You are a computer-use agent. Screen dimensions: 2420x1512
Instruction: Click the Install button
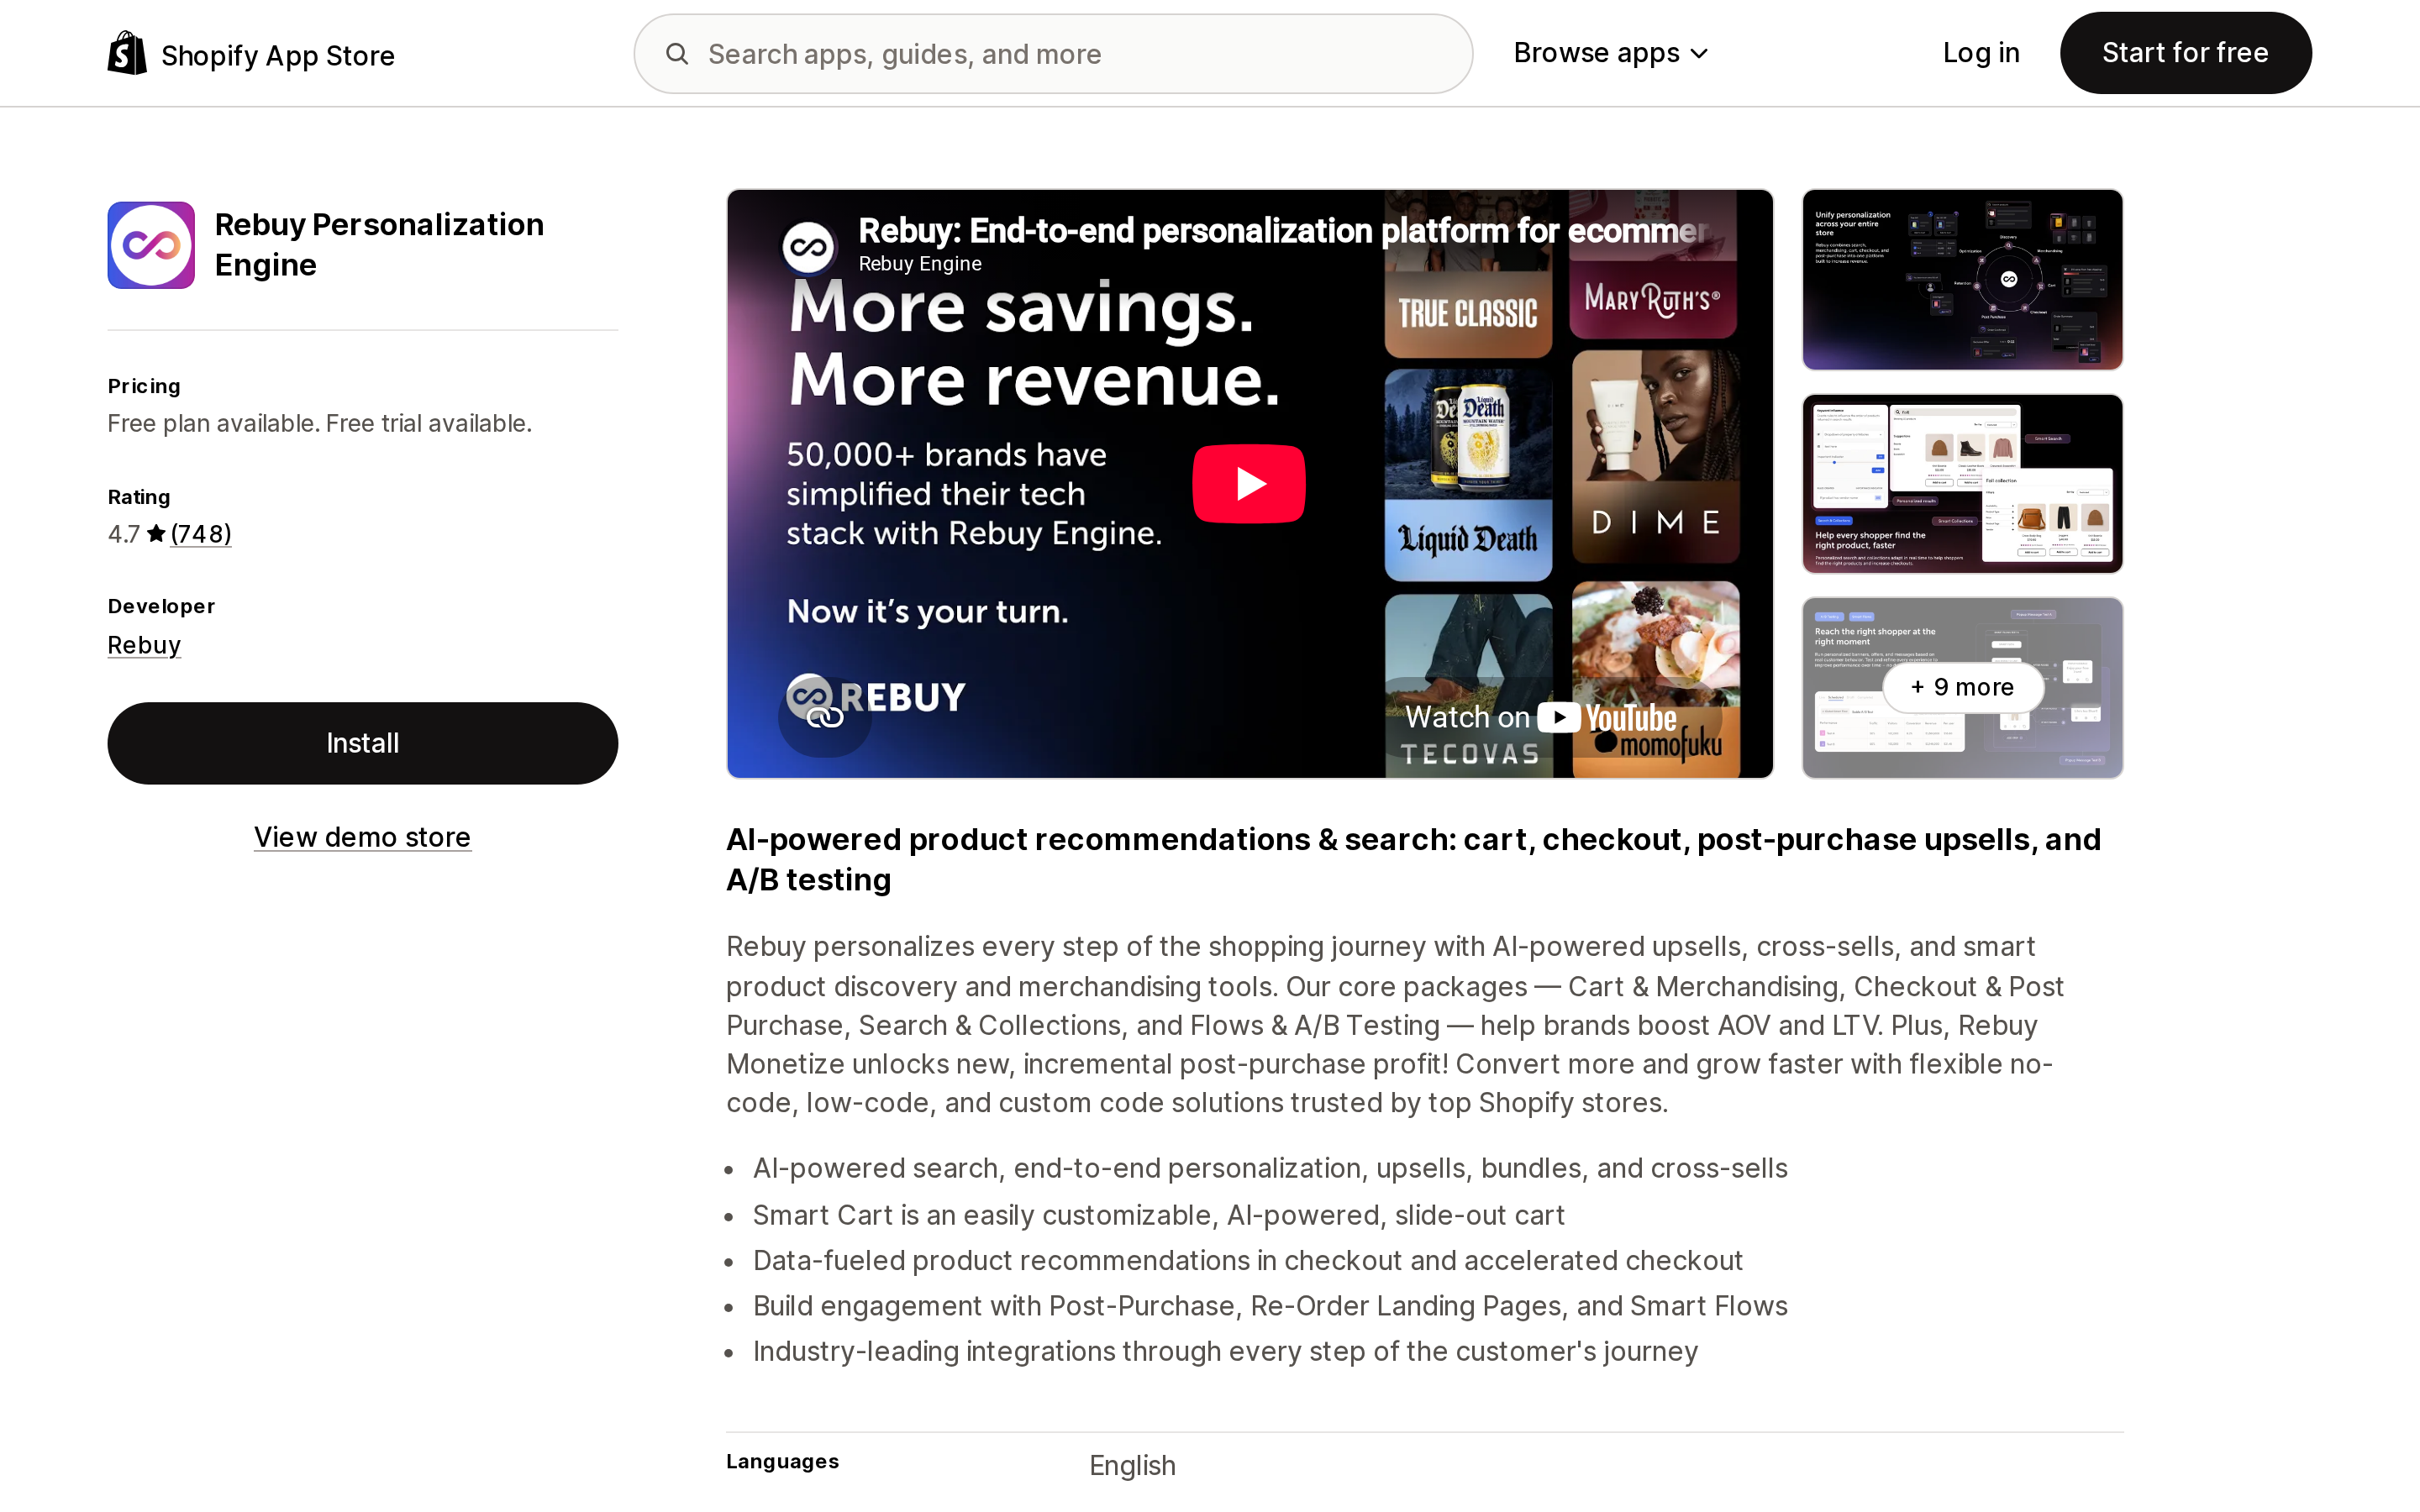[x=362, y=743]
